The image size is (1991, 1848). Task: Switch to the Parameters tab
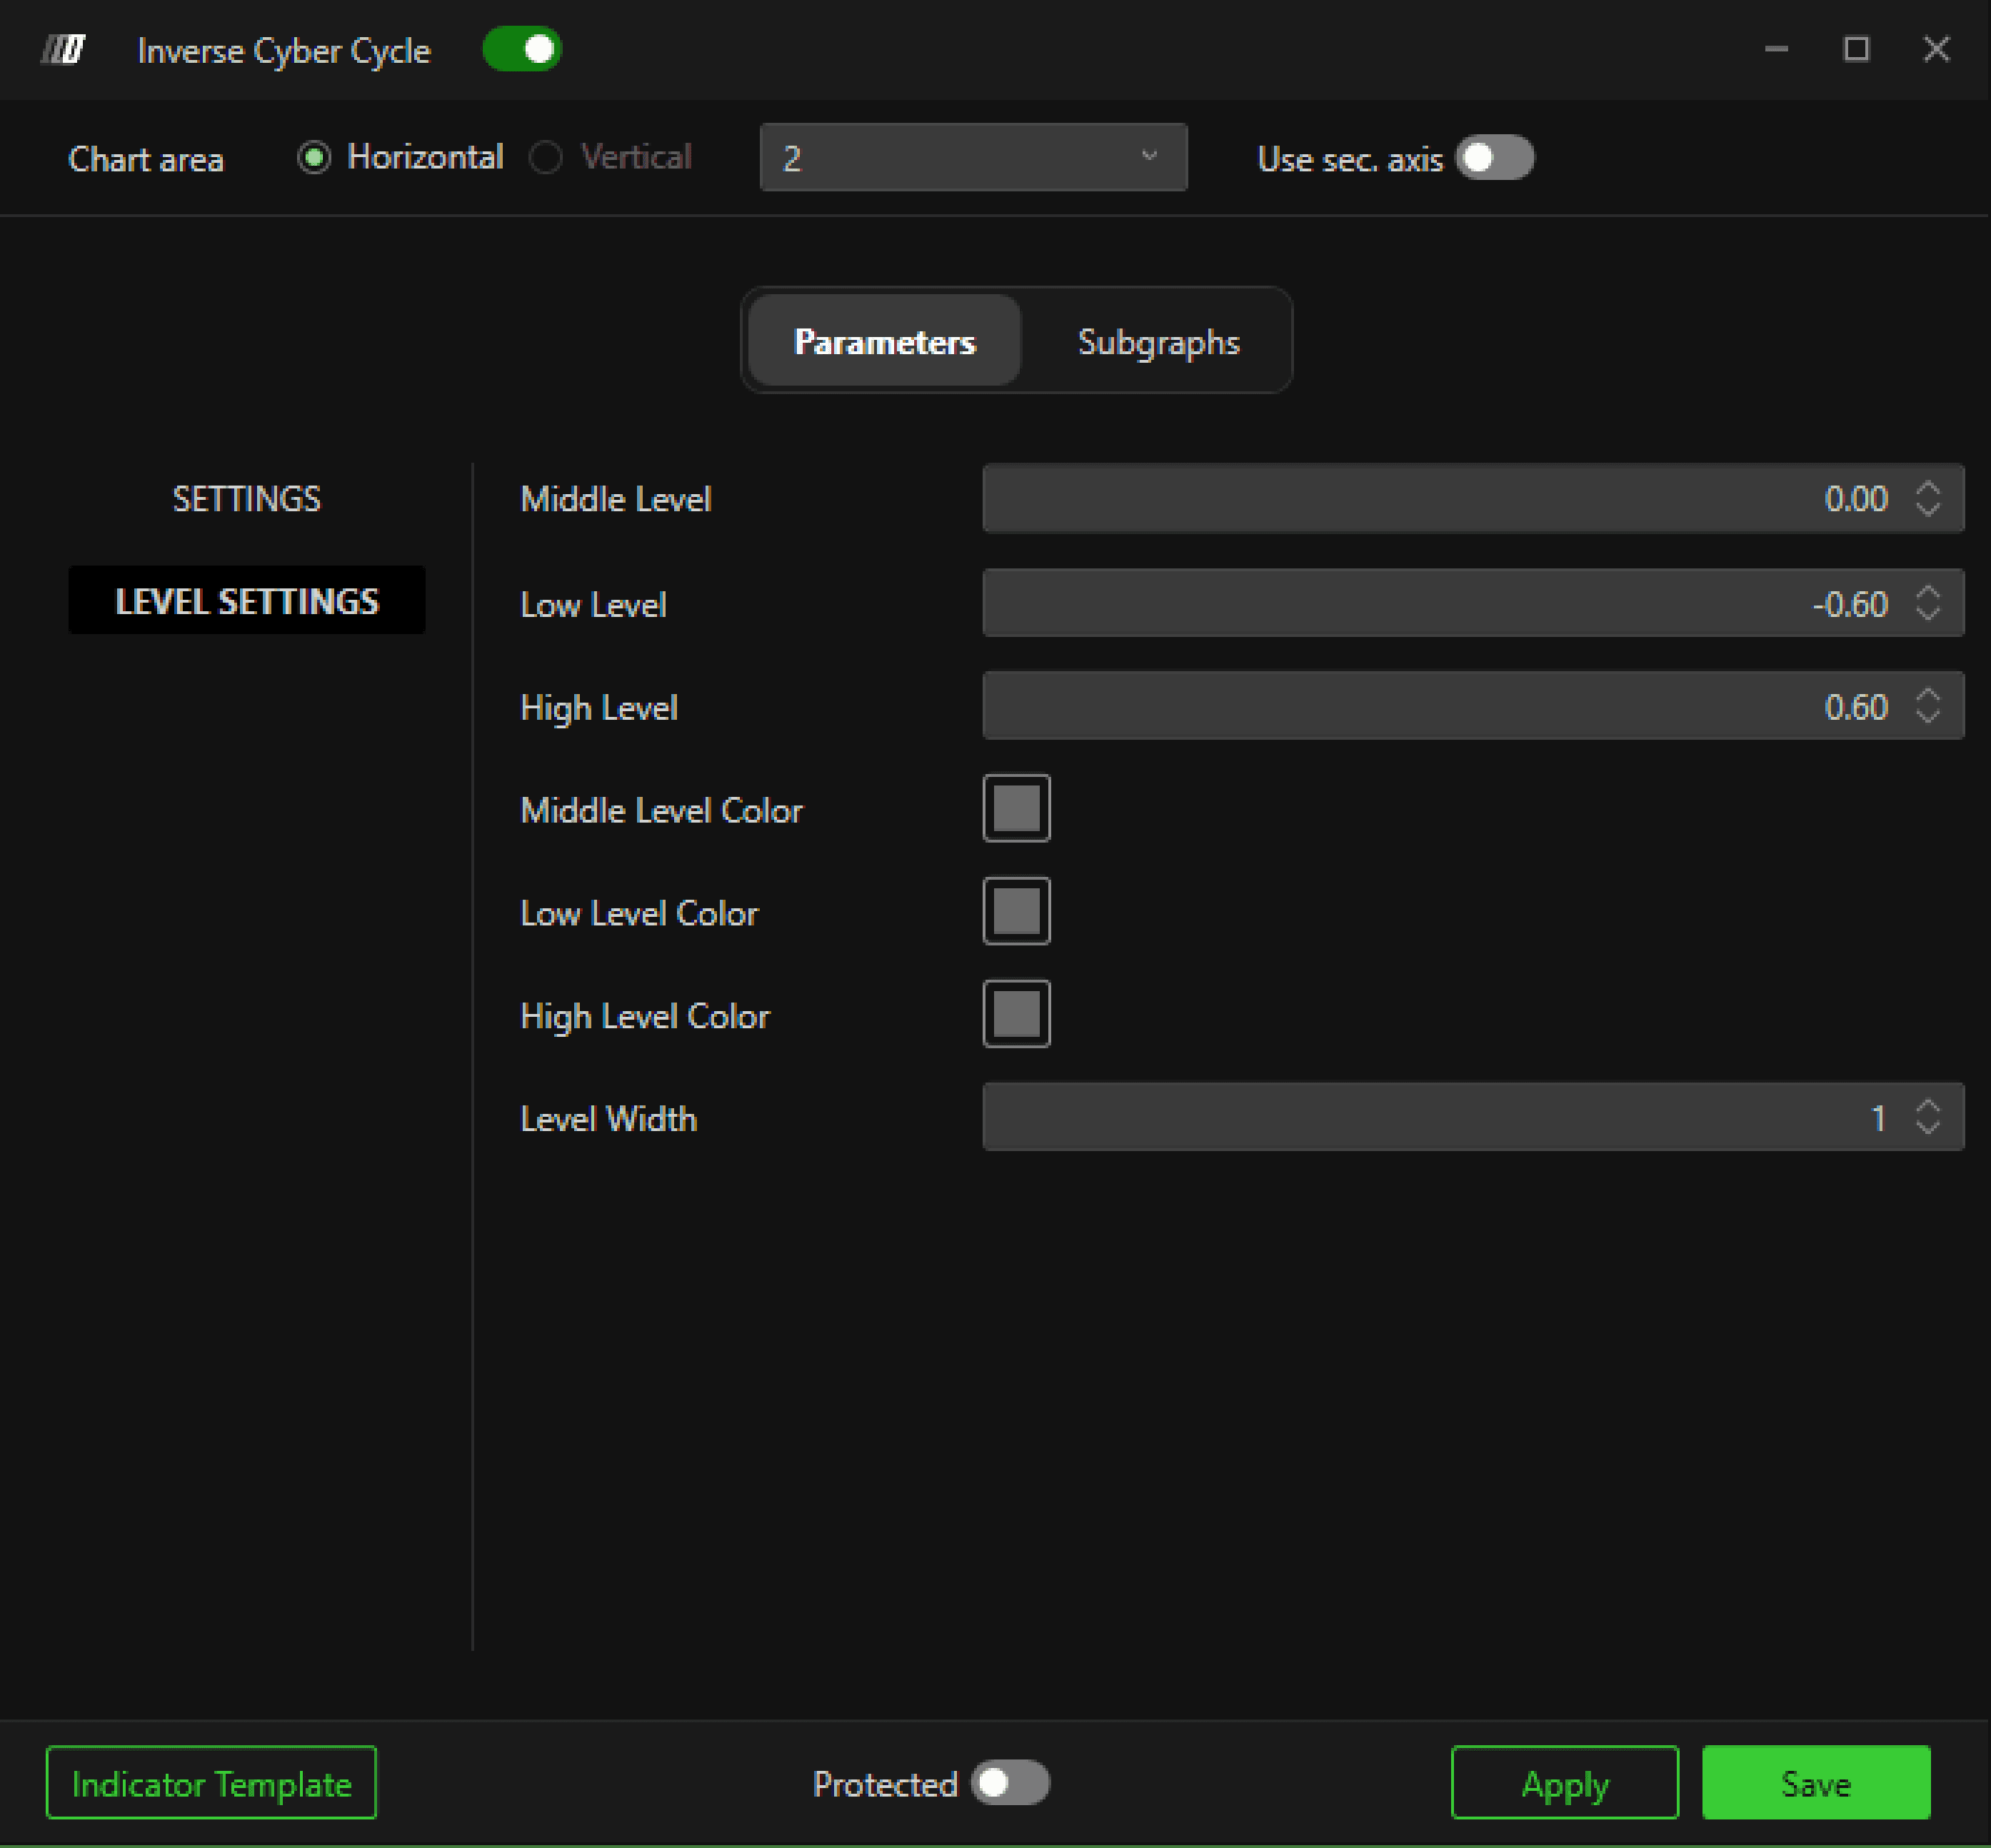[x=884, y=342]
